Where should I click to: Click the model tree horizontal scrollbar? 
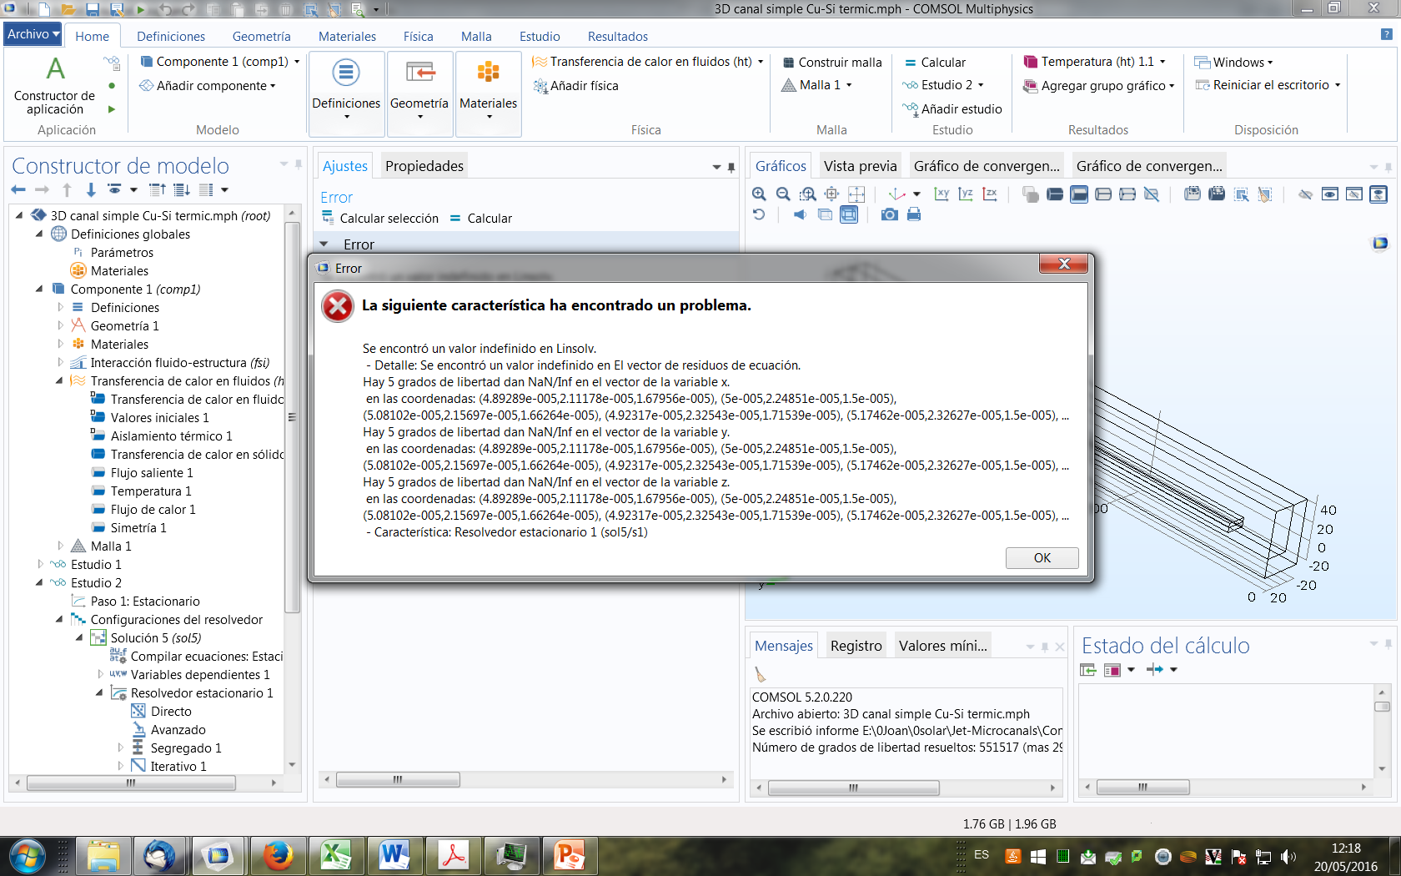[x=131, y=783]
